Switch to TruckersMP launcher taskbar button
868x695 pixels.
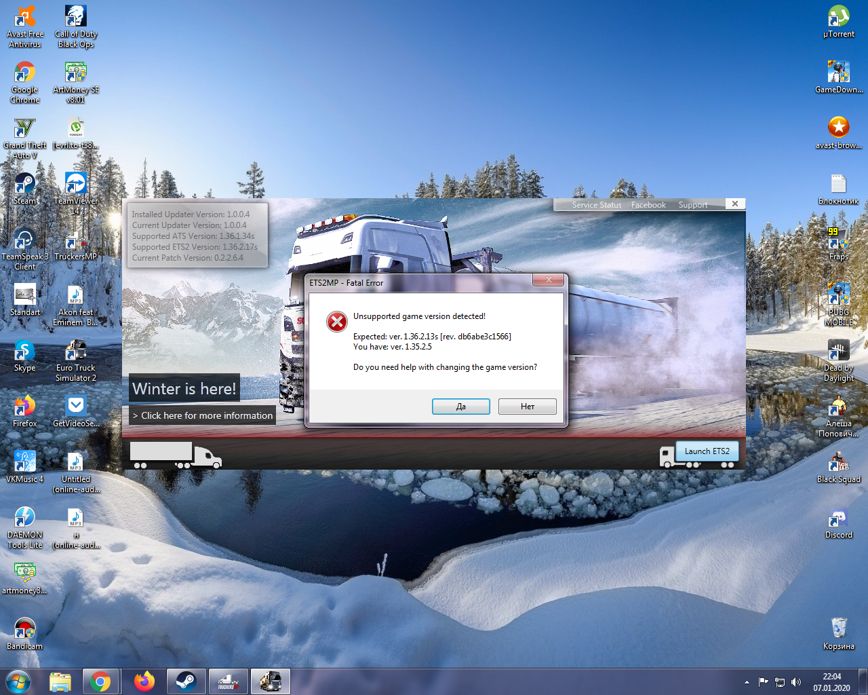[229, 681]
